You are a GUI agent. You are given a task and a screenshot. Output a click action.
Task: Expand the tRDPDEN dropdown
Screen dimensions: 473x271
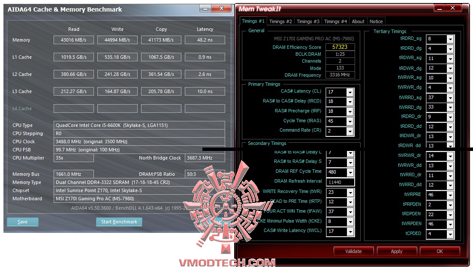point(450,214)
